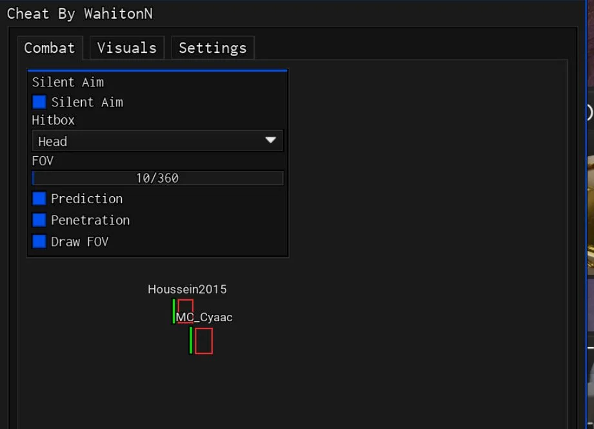Adjust the FOV slider showing 10/360

[x=157, y=178]
